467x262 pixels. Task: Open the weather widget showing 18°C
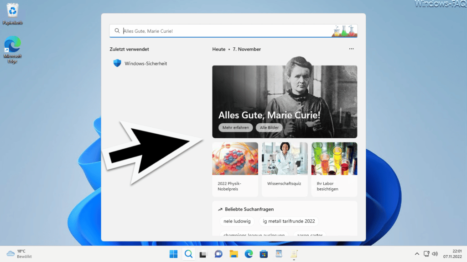tap(19, 254)
